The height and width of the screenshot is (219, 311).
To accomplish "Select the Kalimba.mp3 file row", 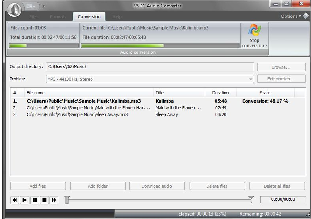I will (158, 101).
